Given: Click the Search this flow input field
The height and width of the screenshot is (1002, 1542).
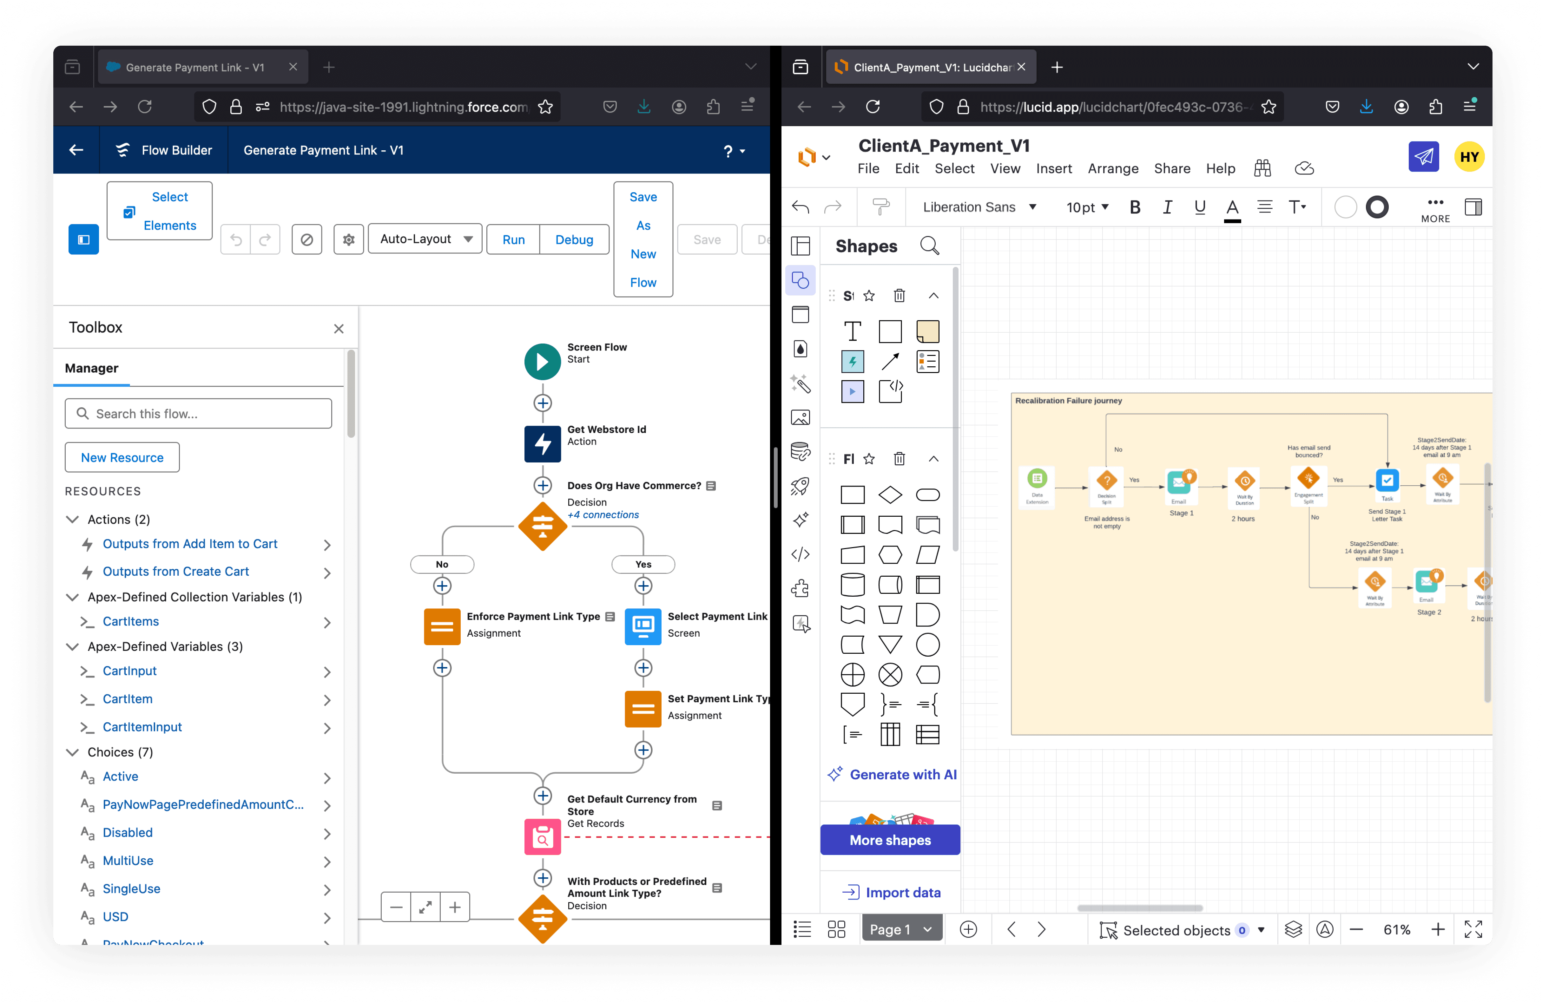Looking at the screenshot, I should point(198,413).
